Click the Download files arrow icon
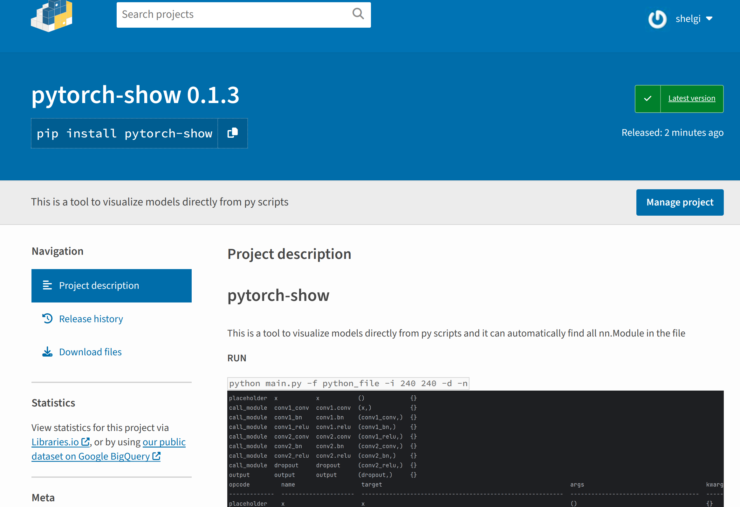 pos(47,351)
